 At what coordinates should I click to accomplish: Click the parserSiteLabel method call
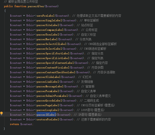click(48, 25)
